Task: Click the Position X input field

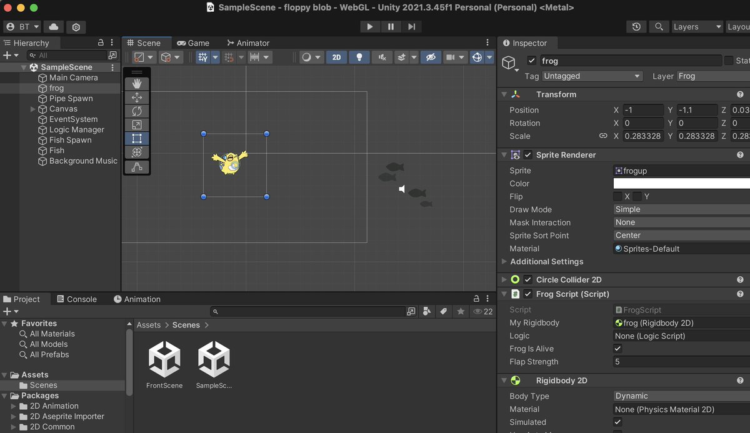Action: (x=644, y=110)
